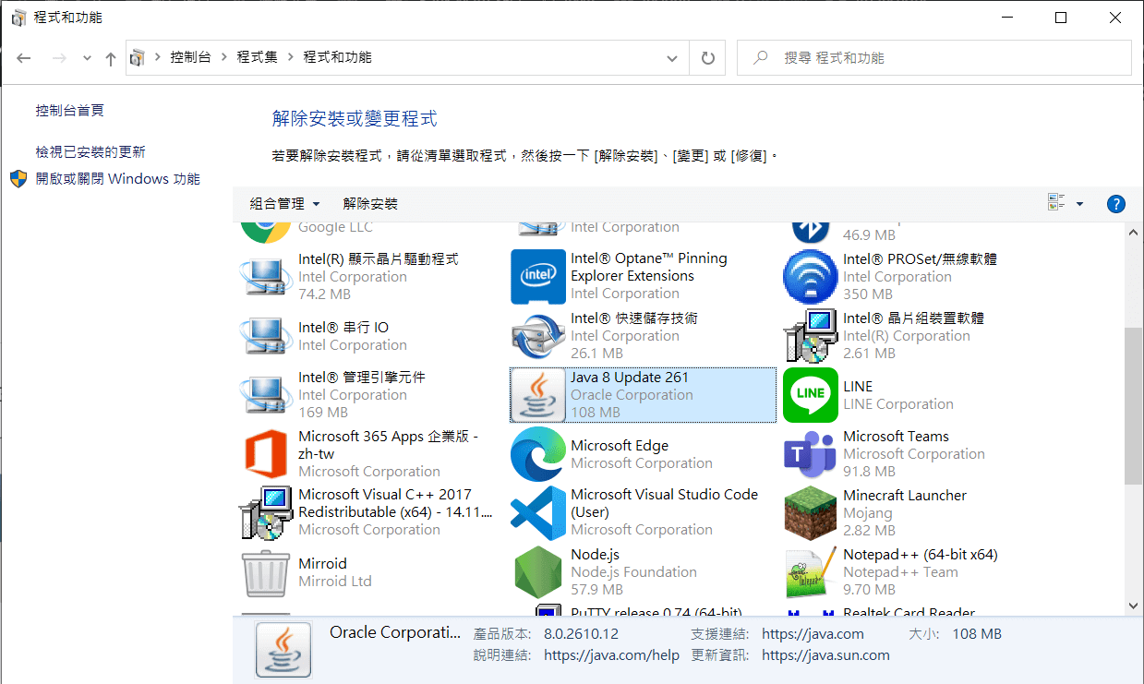Select the Microsoft Edge program name

tap(620, 446)
